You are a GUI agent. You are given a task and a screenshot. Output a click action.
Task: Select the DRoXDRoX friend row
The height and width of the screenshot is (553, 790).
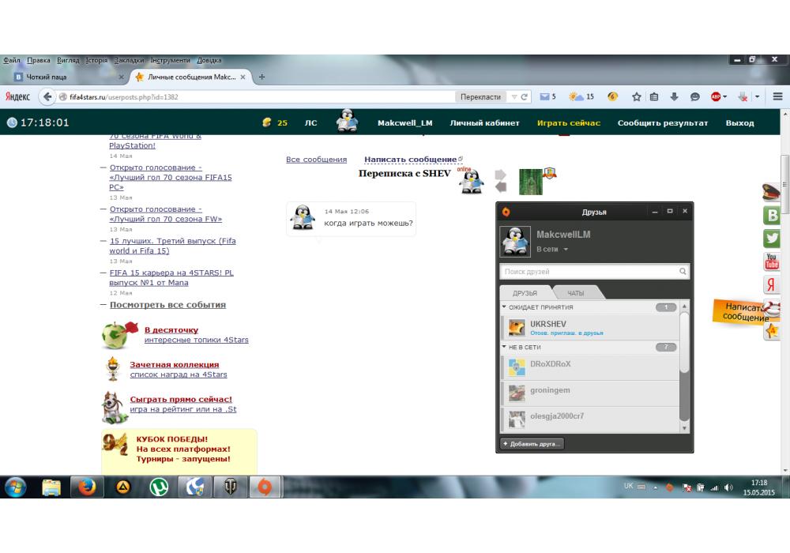pos(590,367)
